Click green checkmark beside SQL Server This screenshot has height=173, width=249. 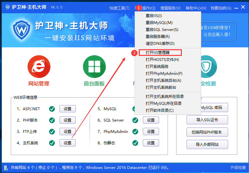pyautogui.click(x=135, y=120)
